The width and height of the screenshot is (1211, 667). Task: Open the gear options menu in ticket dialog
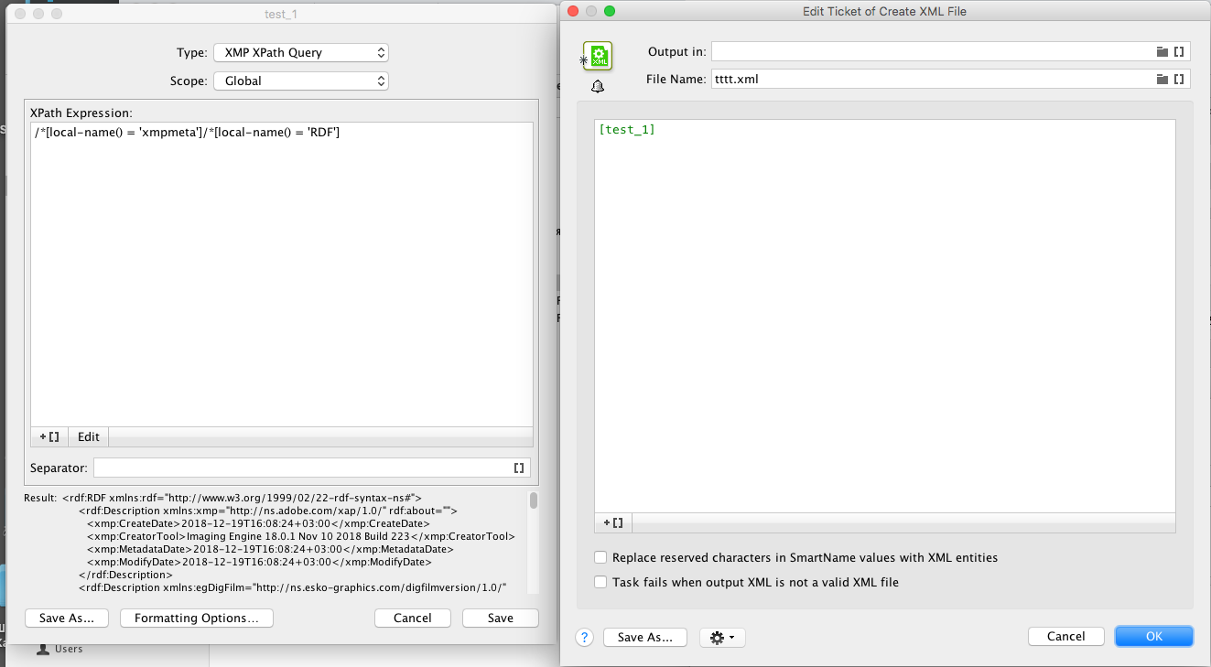[x=722, y=637]
